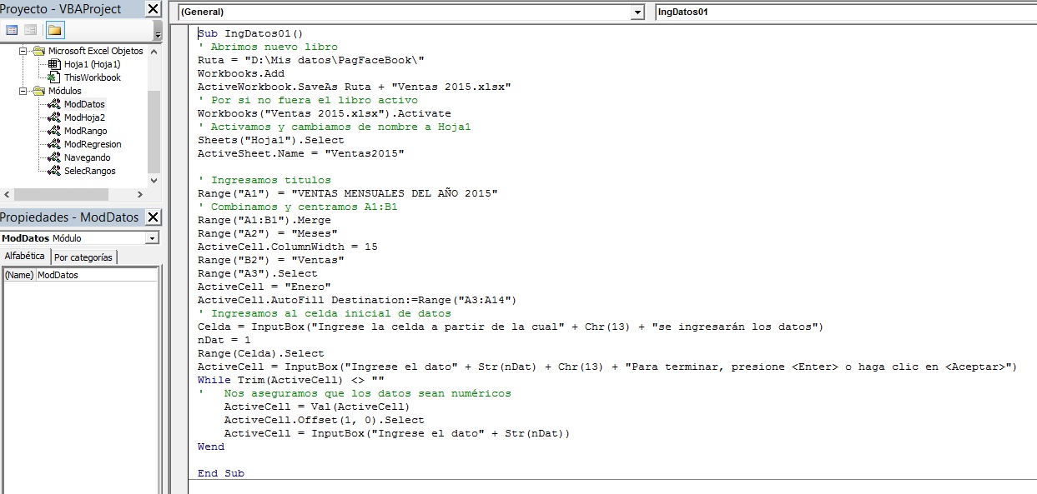Select Hoja1 (Hoja1) sheet object

pos(92,64)
